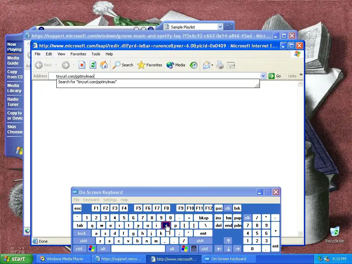
Task: Click the main ent key on keyboard
Action: [x=203, y=233]
